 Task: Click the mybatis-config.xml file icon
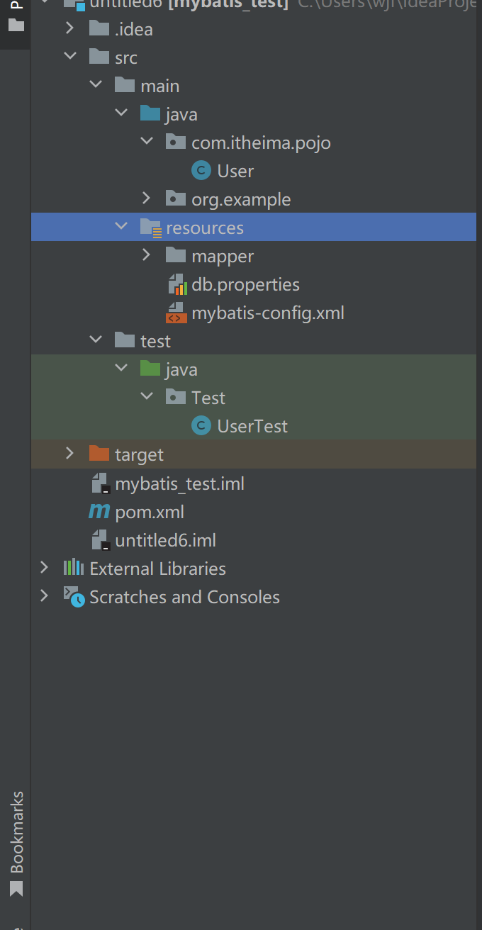[x=177, y=313]
